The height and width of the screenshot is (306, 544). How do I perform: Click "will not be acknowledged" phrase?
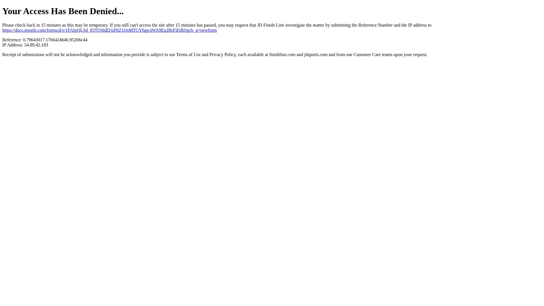click(x=69, y=55)
